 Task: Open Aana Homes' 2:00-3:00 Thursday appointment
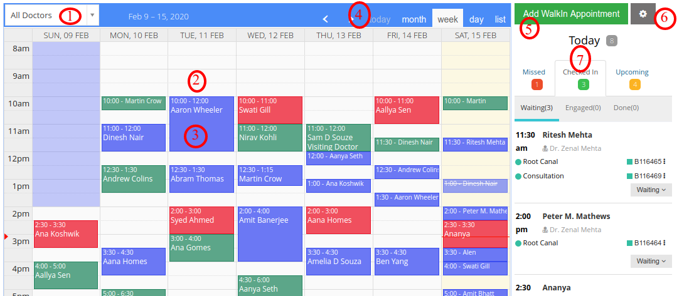click(x=338, y=220)
